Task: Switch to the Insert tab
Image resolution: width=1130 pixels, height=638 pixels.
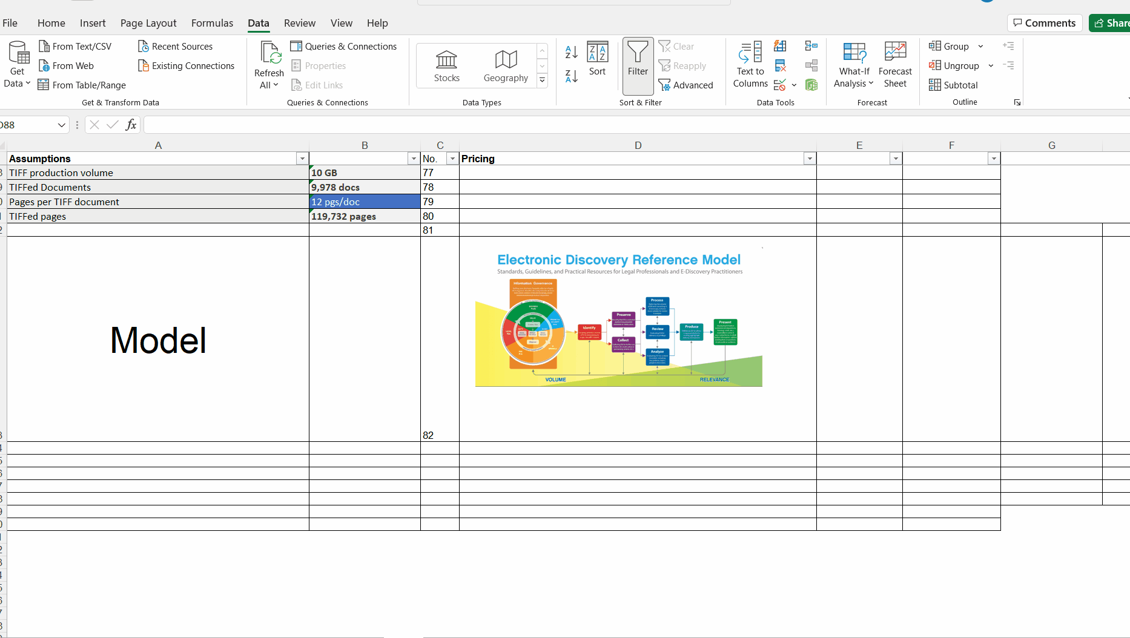Action: 93,23
